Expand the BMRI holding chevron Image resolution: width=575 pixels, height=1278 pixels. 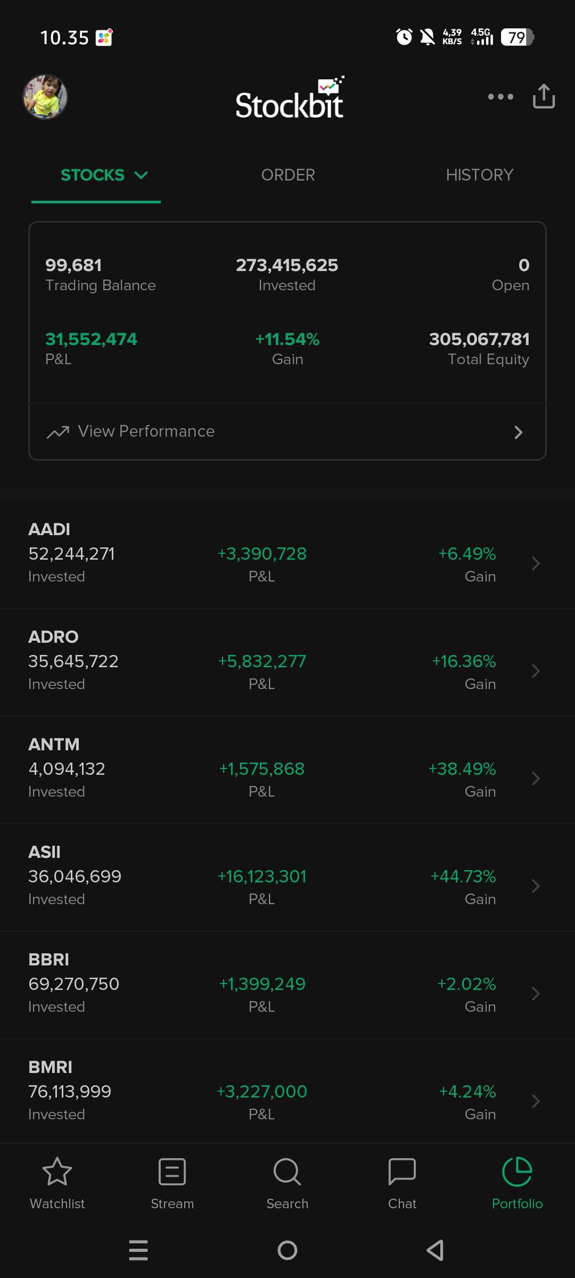tap(536, 1101)
